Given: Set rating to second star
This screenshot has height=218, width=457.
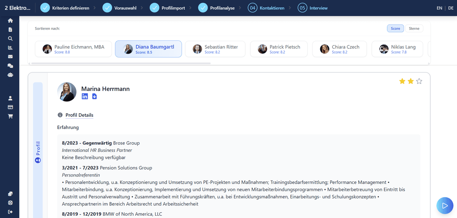Looking at the screenshot, I should coord(411,81).
